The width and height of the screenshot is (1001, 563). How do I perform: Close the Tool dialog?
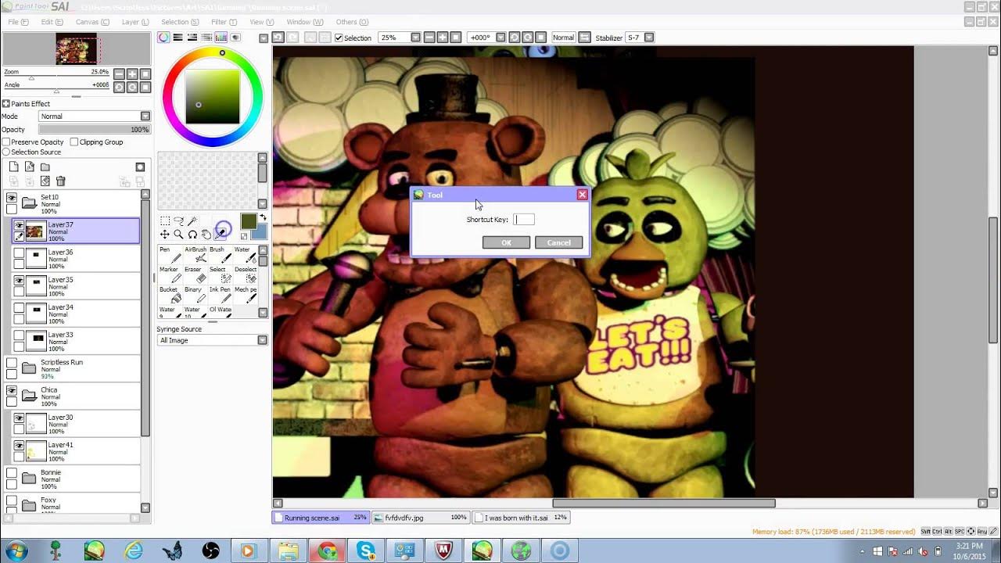[x=582, y=195]
